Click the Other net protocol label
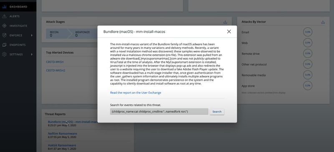 [254, 65]
